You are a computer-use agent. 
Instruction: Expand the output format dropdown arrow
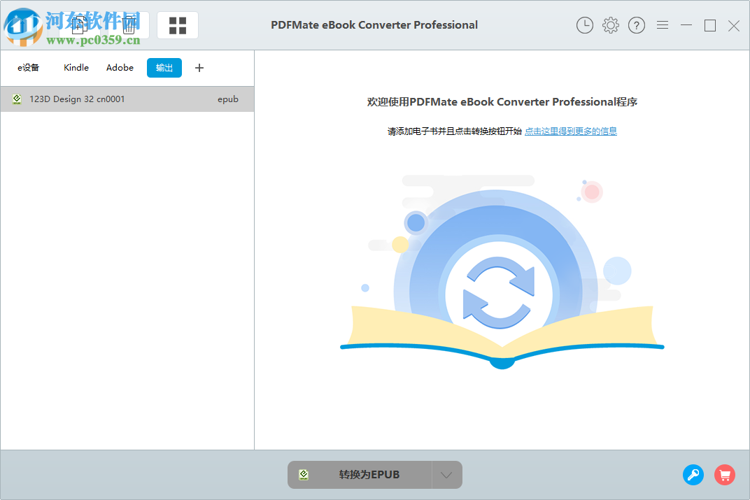[446, 474]
